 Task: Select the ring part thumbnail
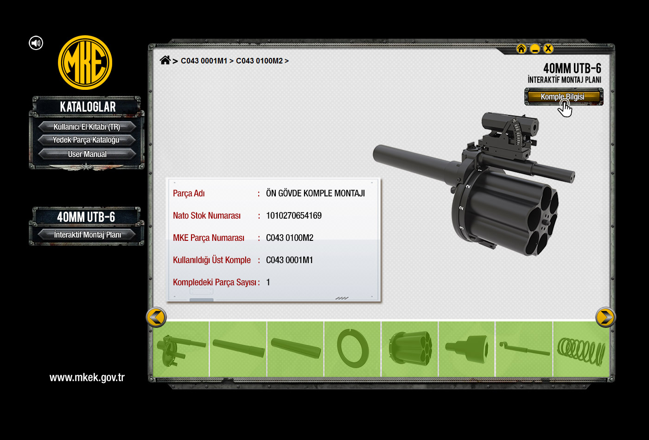pos(353,349)
